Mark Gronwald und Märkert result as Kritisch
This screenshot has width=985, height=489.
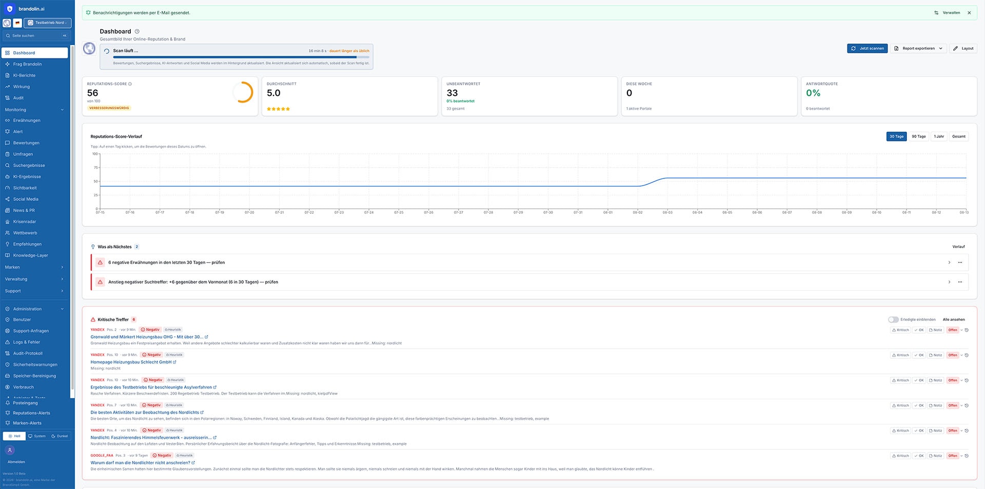pos(900,330)
